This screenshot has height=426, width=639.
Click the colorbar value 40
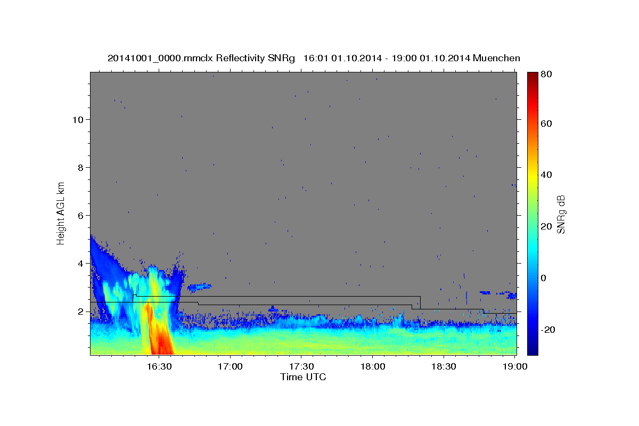(x=546, y=175)
